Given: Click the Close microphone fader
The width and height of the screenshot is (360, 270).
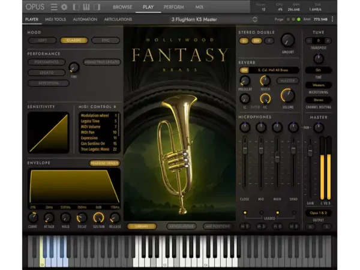Looking at the screenshot, I should point(245,149).
